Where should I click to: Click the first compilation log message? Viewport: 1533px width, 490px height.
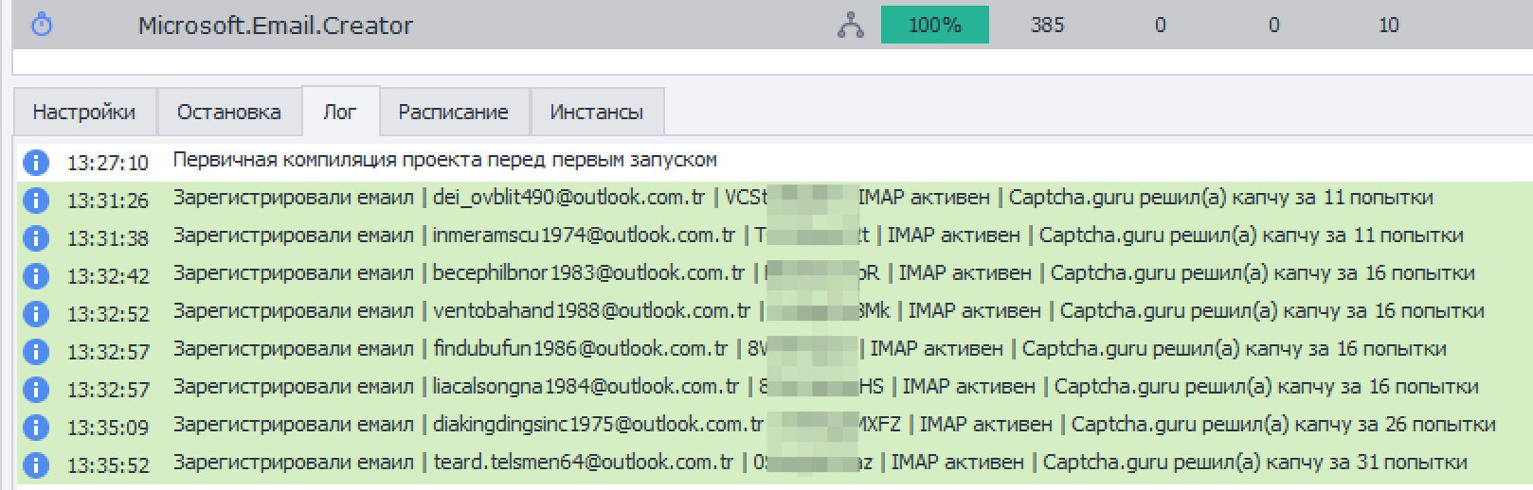pos(444,160)
